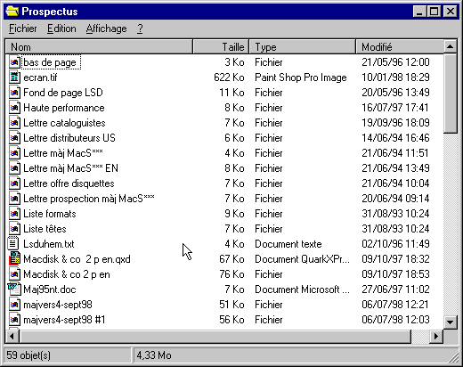463x367 pixels.
Task: Click the vertical scrollbar down arrow
Action: [451, 322]
